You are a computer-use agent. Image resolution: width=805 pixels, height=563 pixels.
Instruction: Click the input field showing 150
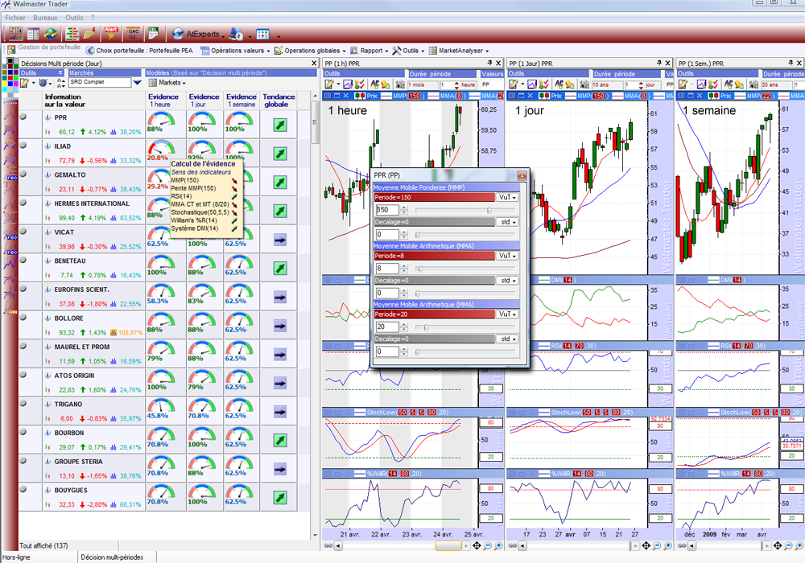387,210
